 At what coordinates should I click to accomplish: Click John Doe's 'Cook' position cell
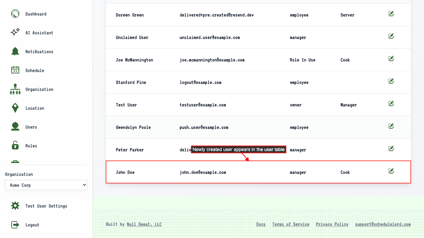pos(345,172)
